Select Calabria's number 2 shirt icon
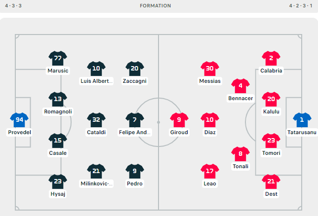Screen dimensions: 318x216 point(271,58)
